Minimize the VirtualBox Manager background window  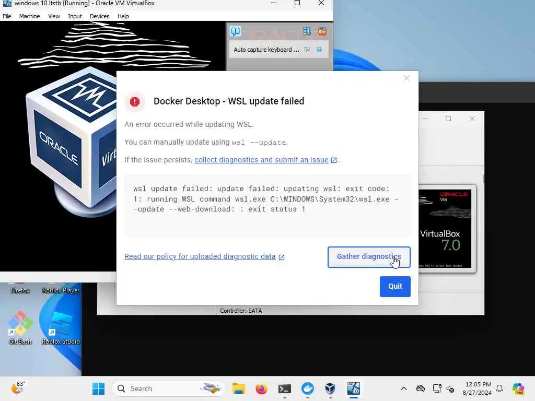(425, 119)
